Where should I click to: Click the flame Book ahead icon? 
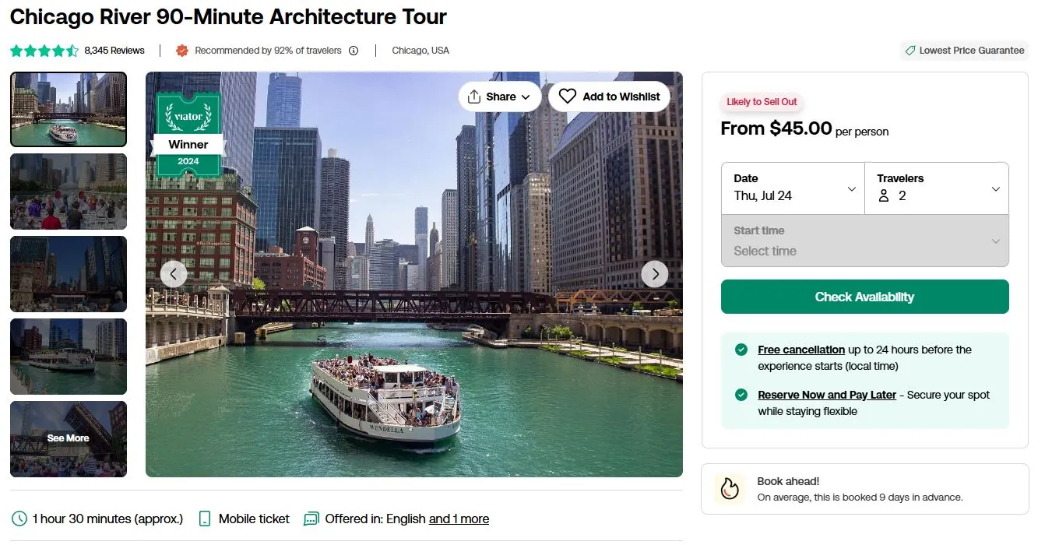(x=730, y=488)
